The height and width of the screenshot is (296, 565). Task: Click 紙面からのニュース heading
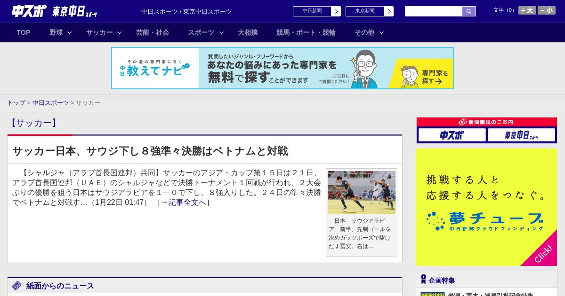click(60, 286)
